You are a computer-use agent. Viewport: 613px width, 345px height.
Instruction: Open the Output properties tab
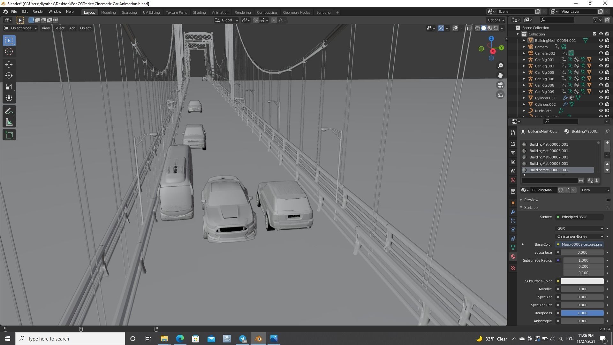click(513, 153)
